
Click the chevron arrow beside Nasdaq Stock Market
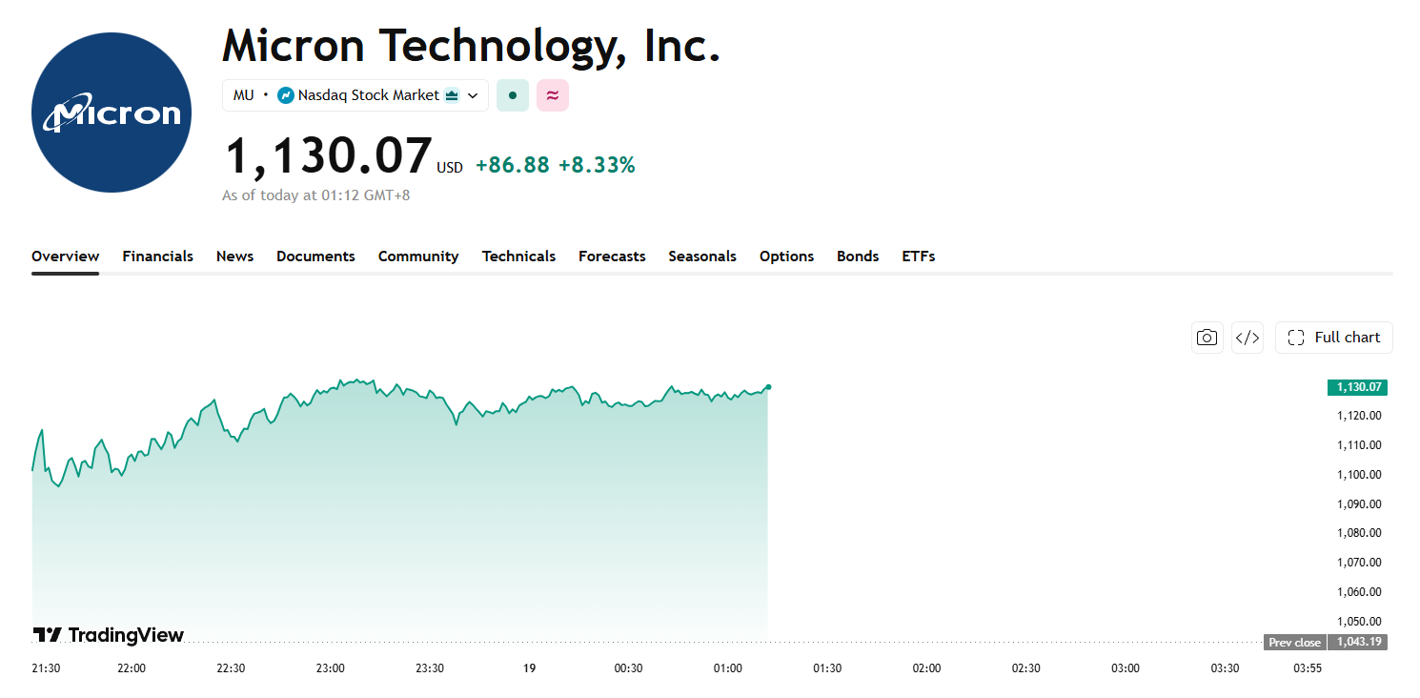[x=473, y=95]
